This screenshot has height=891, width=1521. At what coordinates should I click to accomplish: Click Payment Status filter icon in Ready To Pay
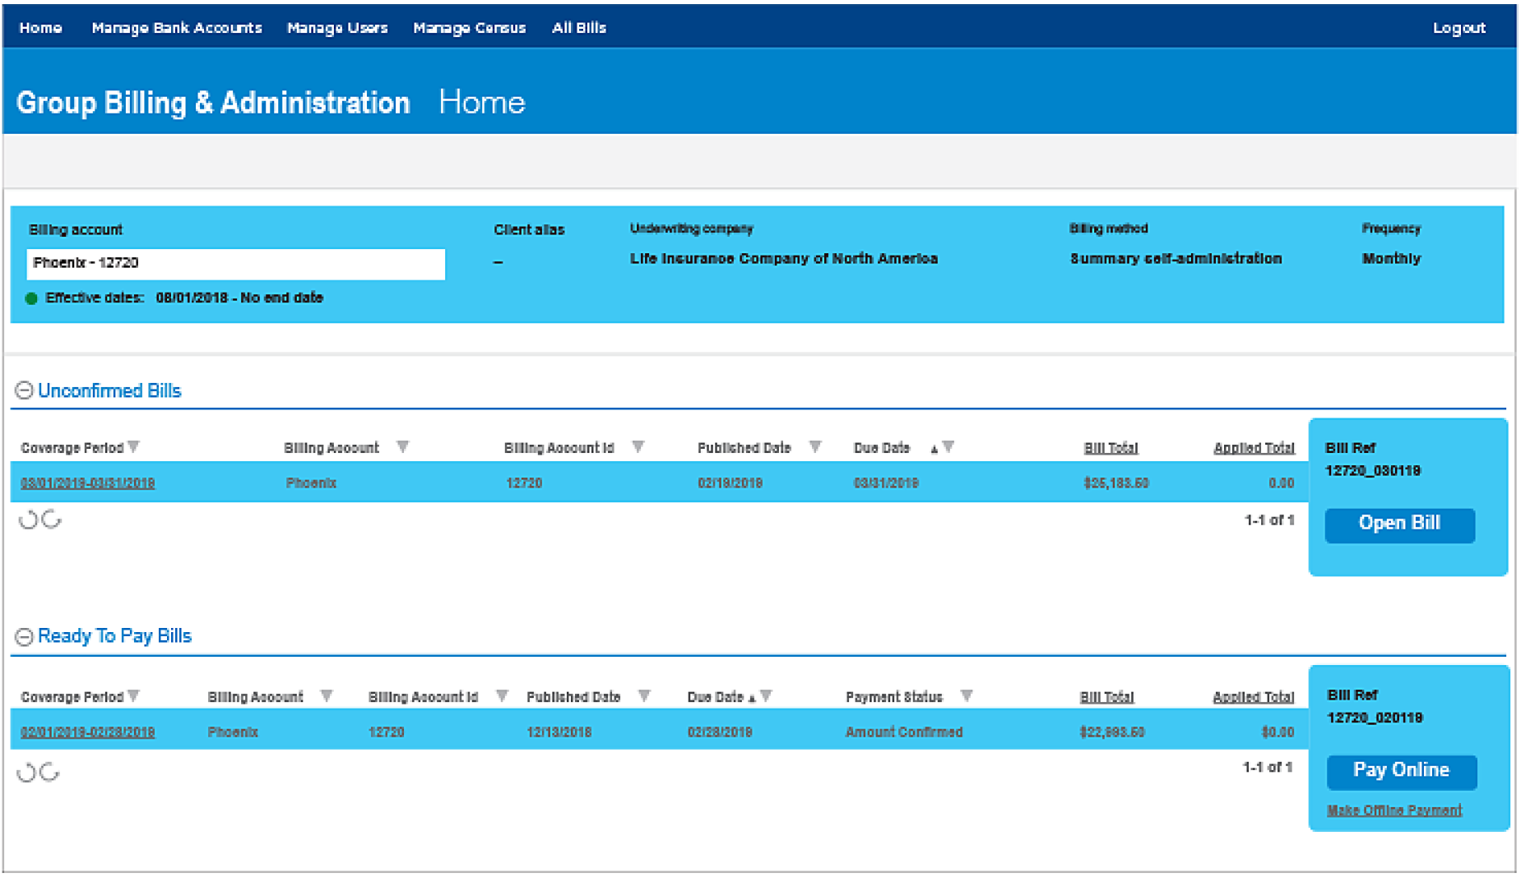tap(967, 696)
